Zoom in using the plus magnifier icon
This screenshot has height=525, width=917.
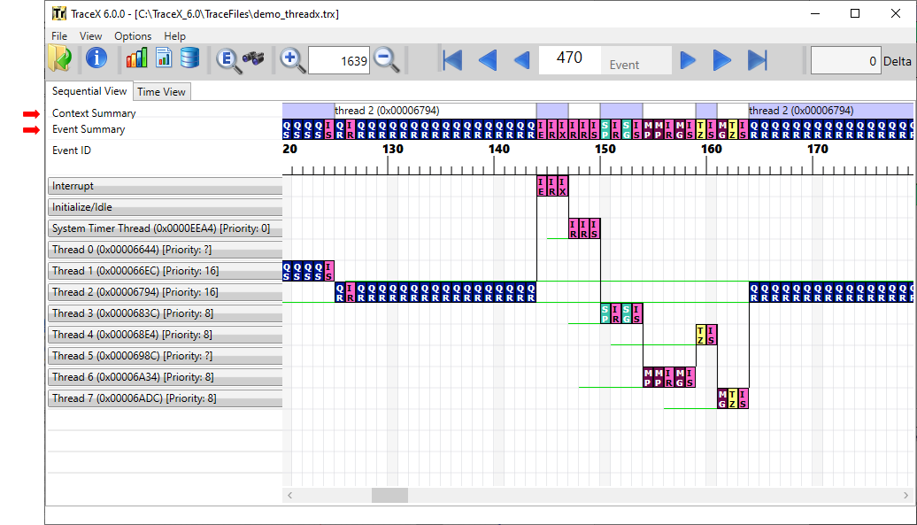(289, 58)
